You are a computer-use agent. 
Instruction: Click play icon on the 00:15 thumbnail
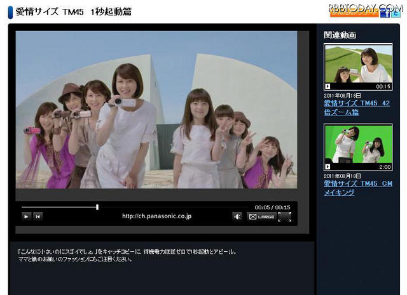[x=328, y=86]
